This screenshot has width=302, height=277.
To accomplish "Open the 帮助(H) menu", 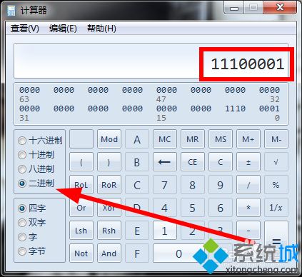I will tap(101, 29).
